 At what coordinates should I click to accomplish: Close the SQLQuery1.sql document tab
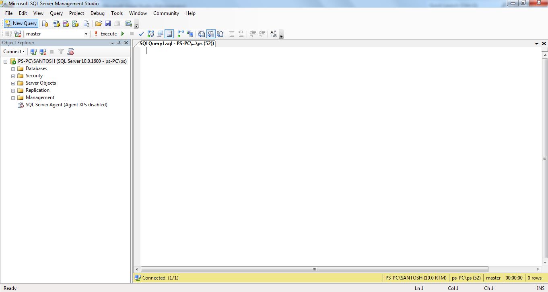(544, 43)
